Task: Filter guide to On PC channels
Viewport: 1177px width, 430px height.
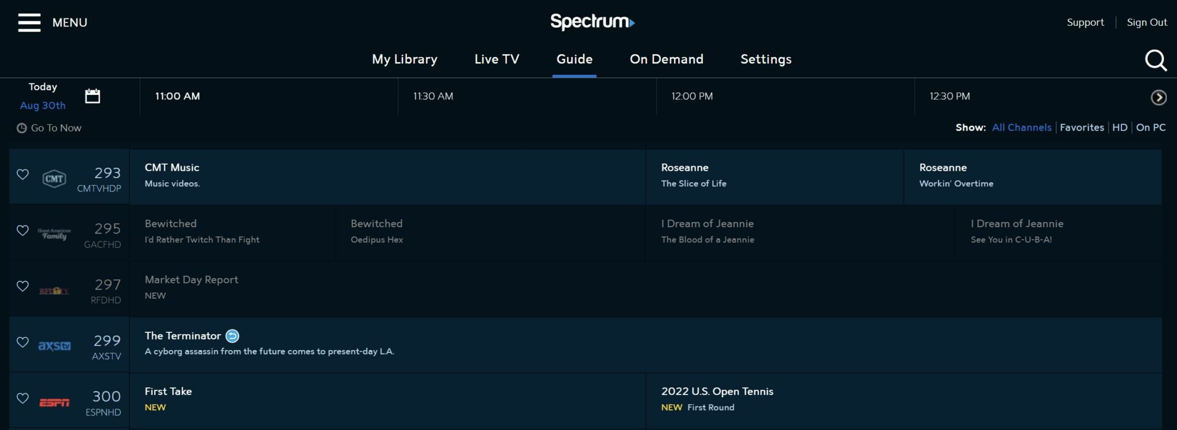Action: click(x=1151, y=128)
